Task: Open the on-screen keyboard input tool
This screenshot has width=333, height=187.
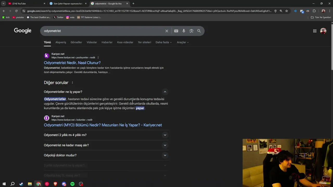Action: [176, 31]
